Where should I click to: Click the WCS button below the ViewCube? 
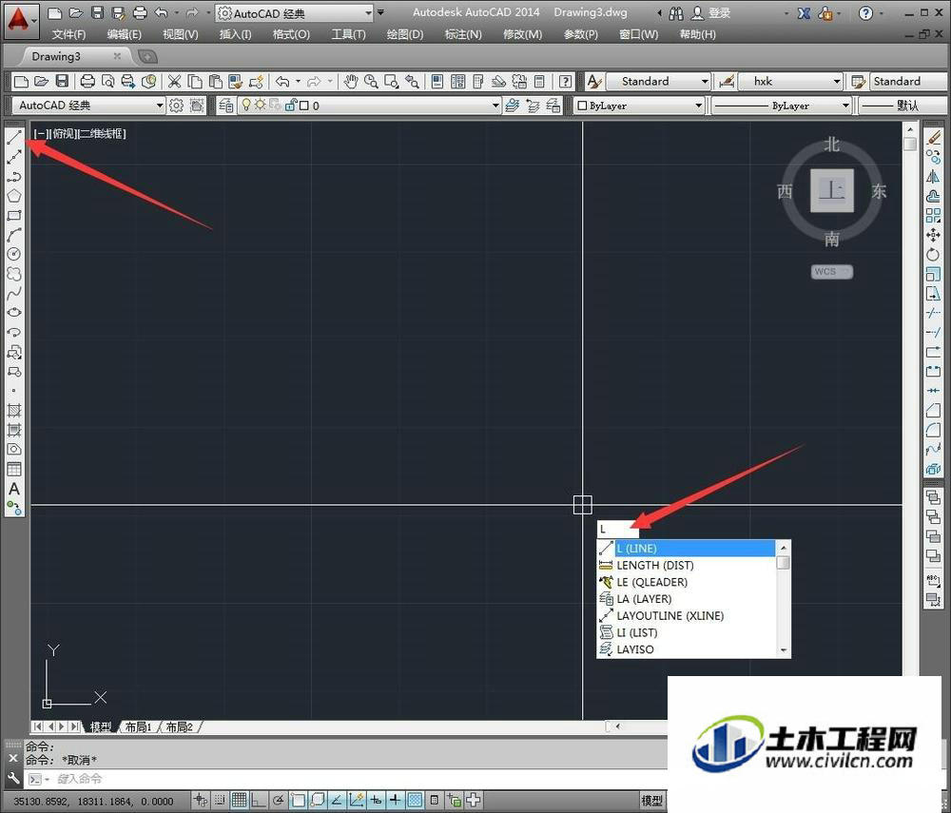[831, 272]
